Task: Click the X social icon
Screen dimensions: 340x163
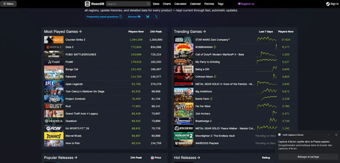Action: [x=156, y=17]
